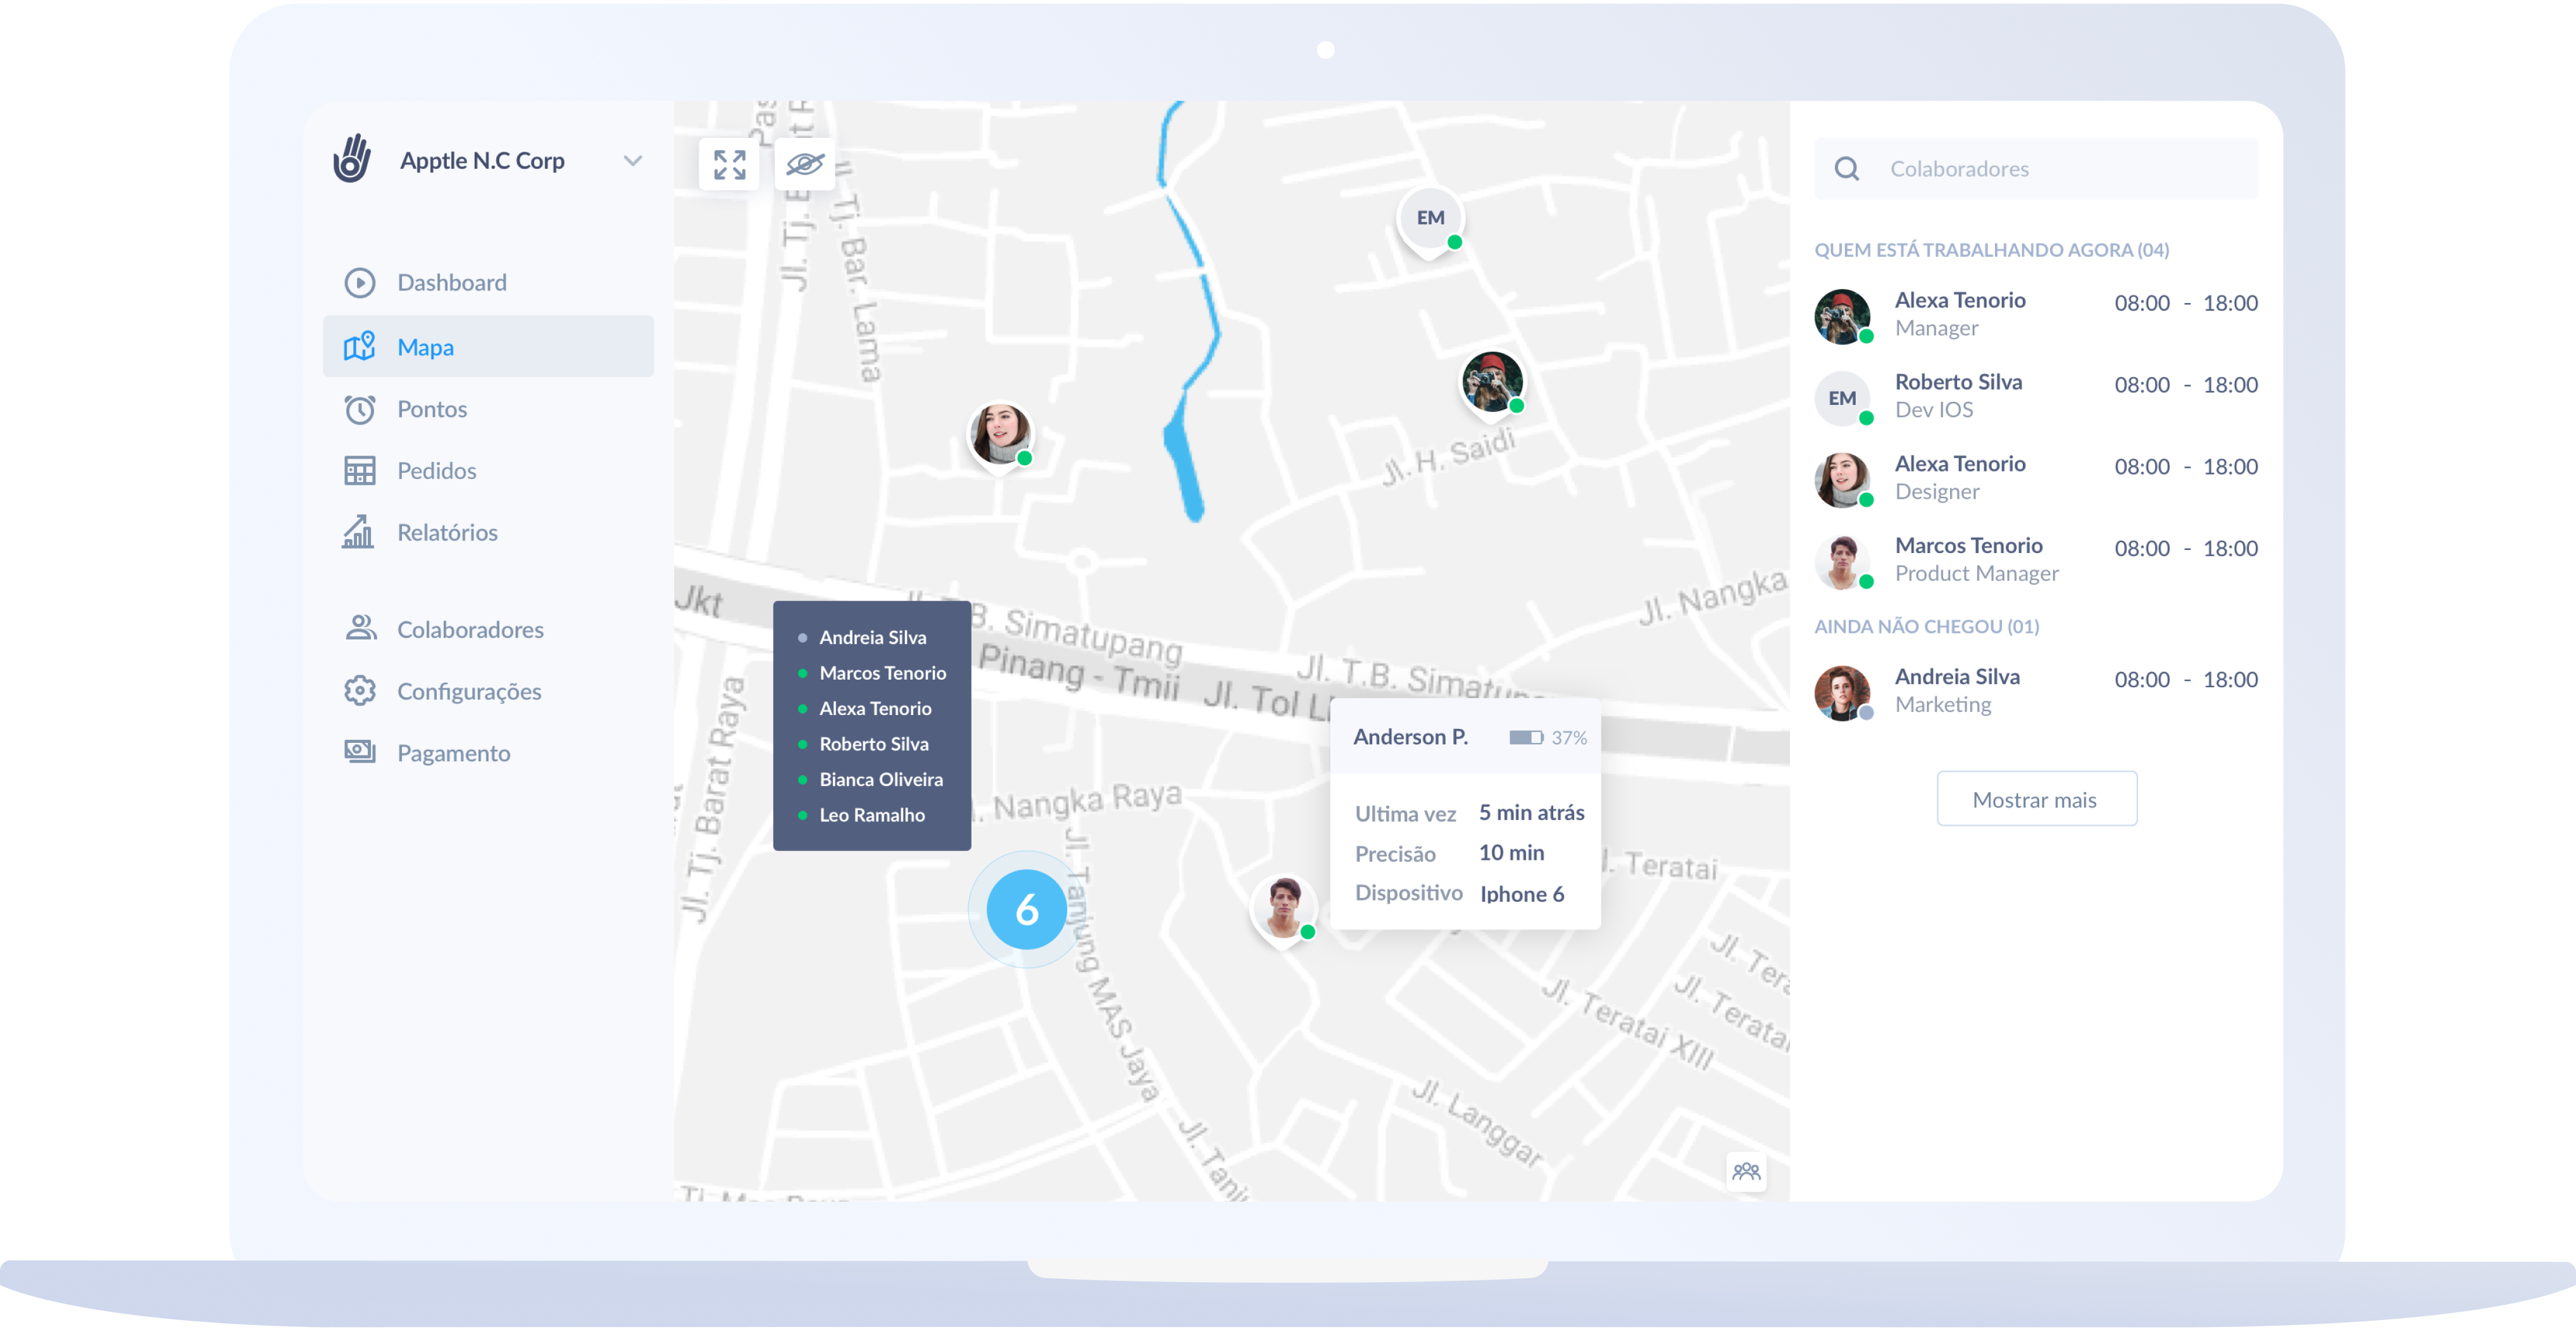Click Marcos Tenorio's avatar in list
This screenshot has height=1332, width=2576.
click(1843, 563)
